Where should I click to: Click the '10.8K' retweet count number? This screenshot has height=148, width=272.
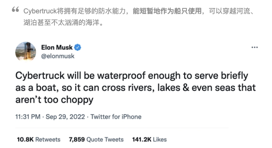(x=25, y=139)
